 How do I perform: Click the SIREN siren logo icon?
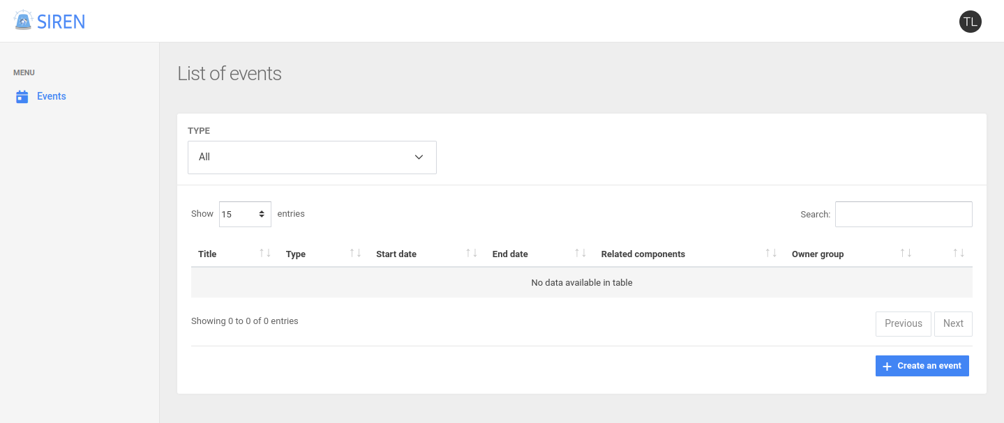coord(24,21)
